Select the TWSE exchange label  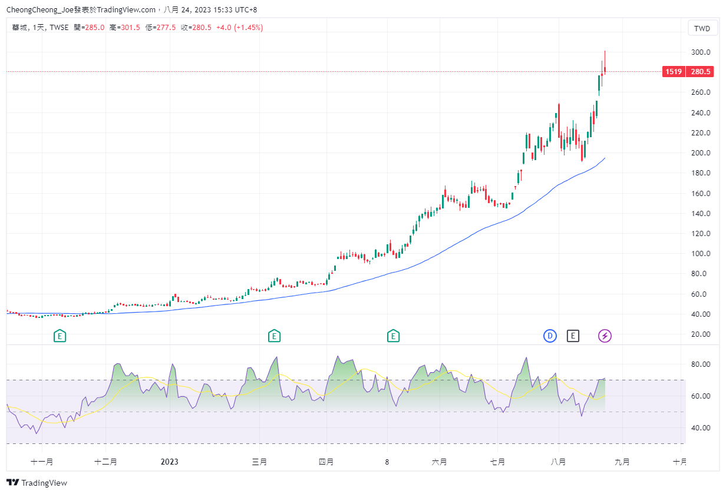coord(59,28)
